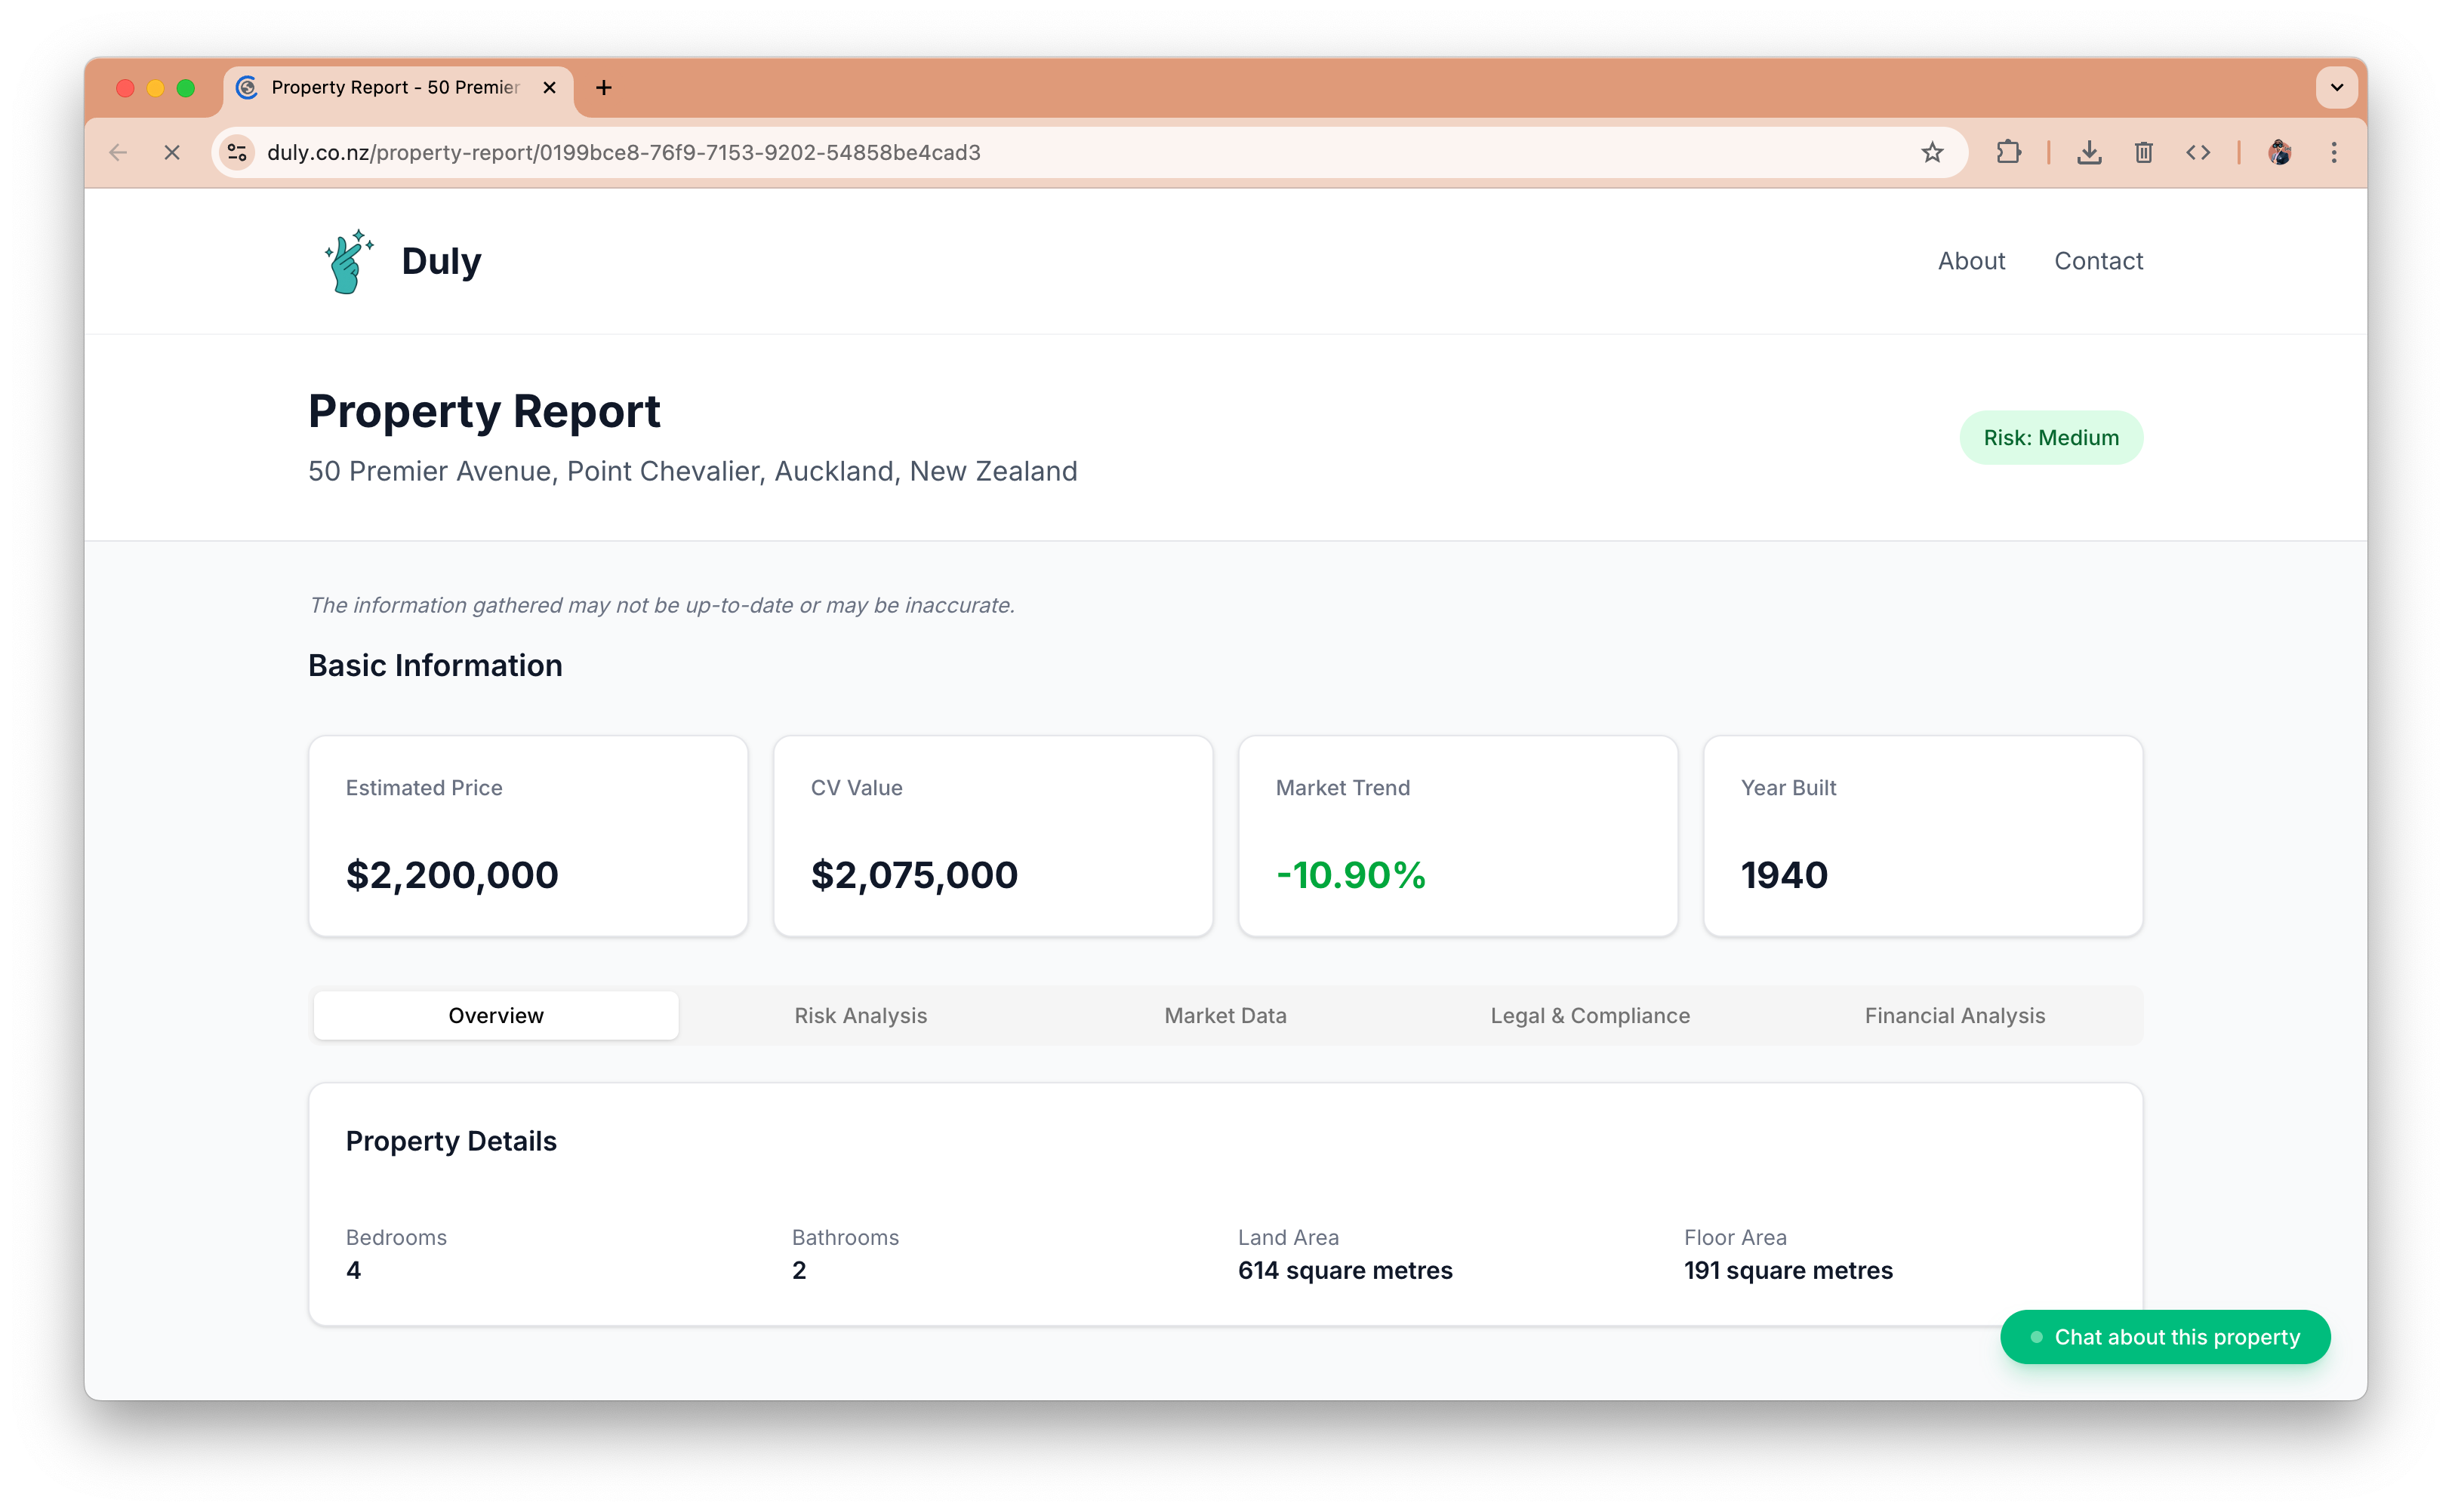
Task: Go to the Financial Analysis tab
Action: point(1954,1015)
